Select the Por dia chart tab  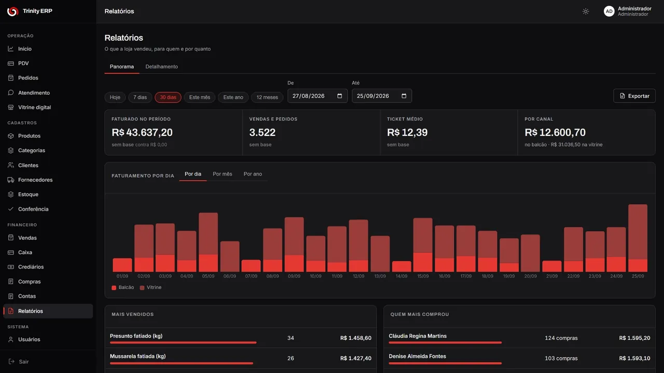pyautogui.click(x=193, y=174)
